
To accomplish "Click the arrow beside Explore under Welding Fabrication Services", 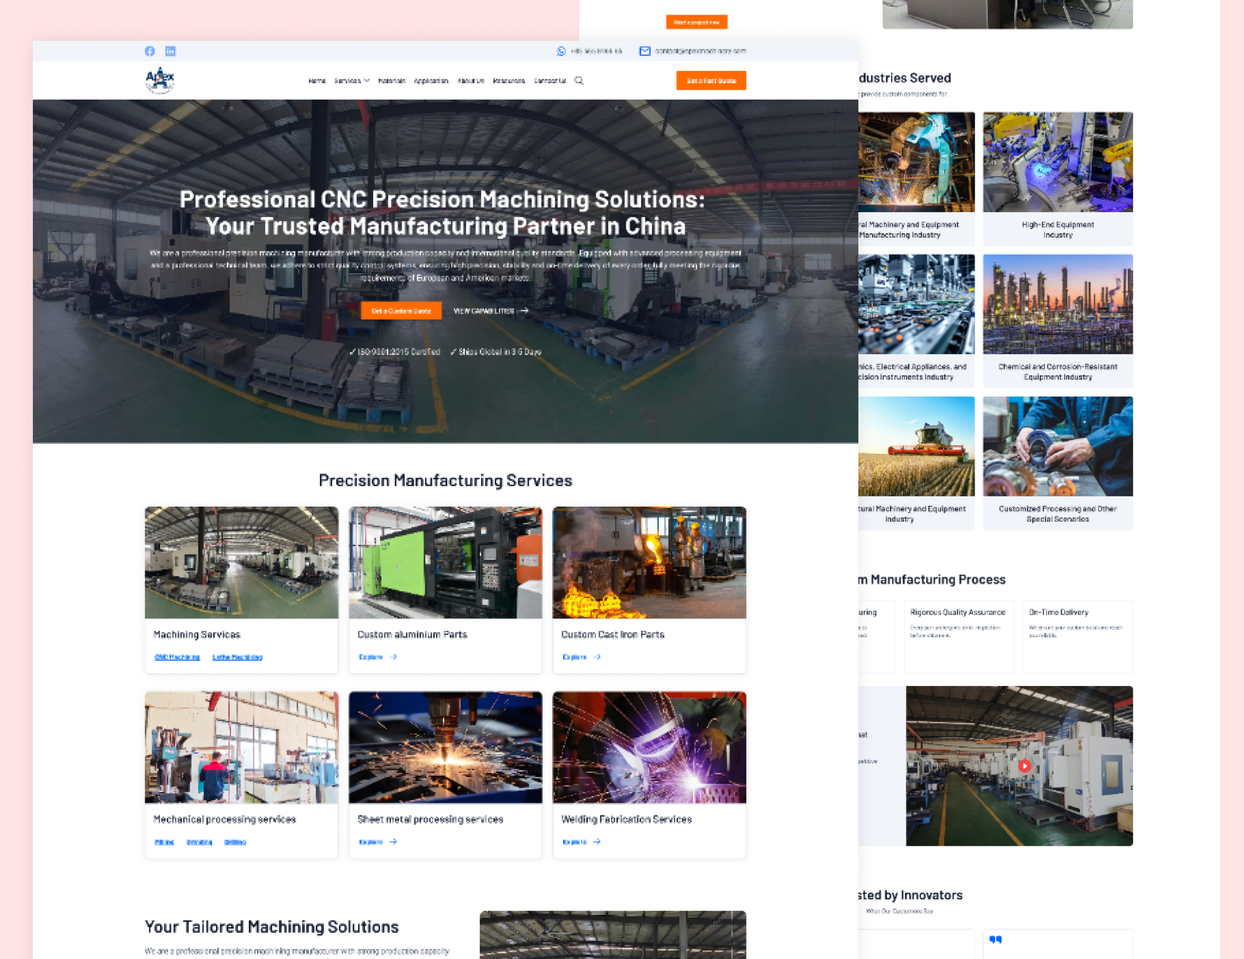I will (x=597, y=842).
